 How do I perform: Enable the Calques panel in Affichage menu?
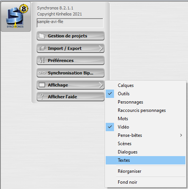(x=145, y=85)
